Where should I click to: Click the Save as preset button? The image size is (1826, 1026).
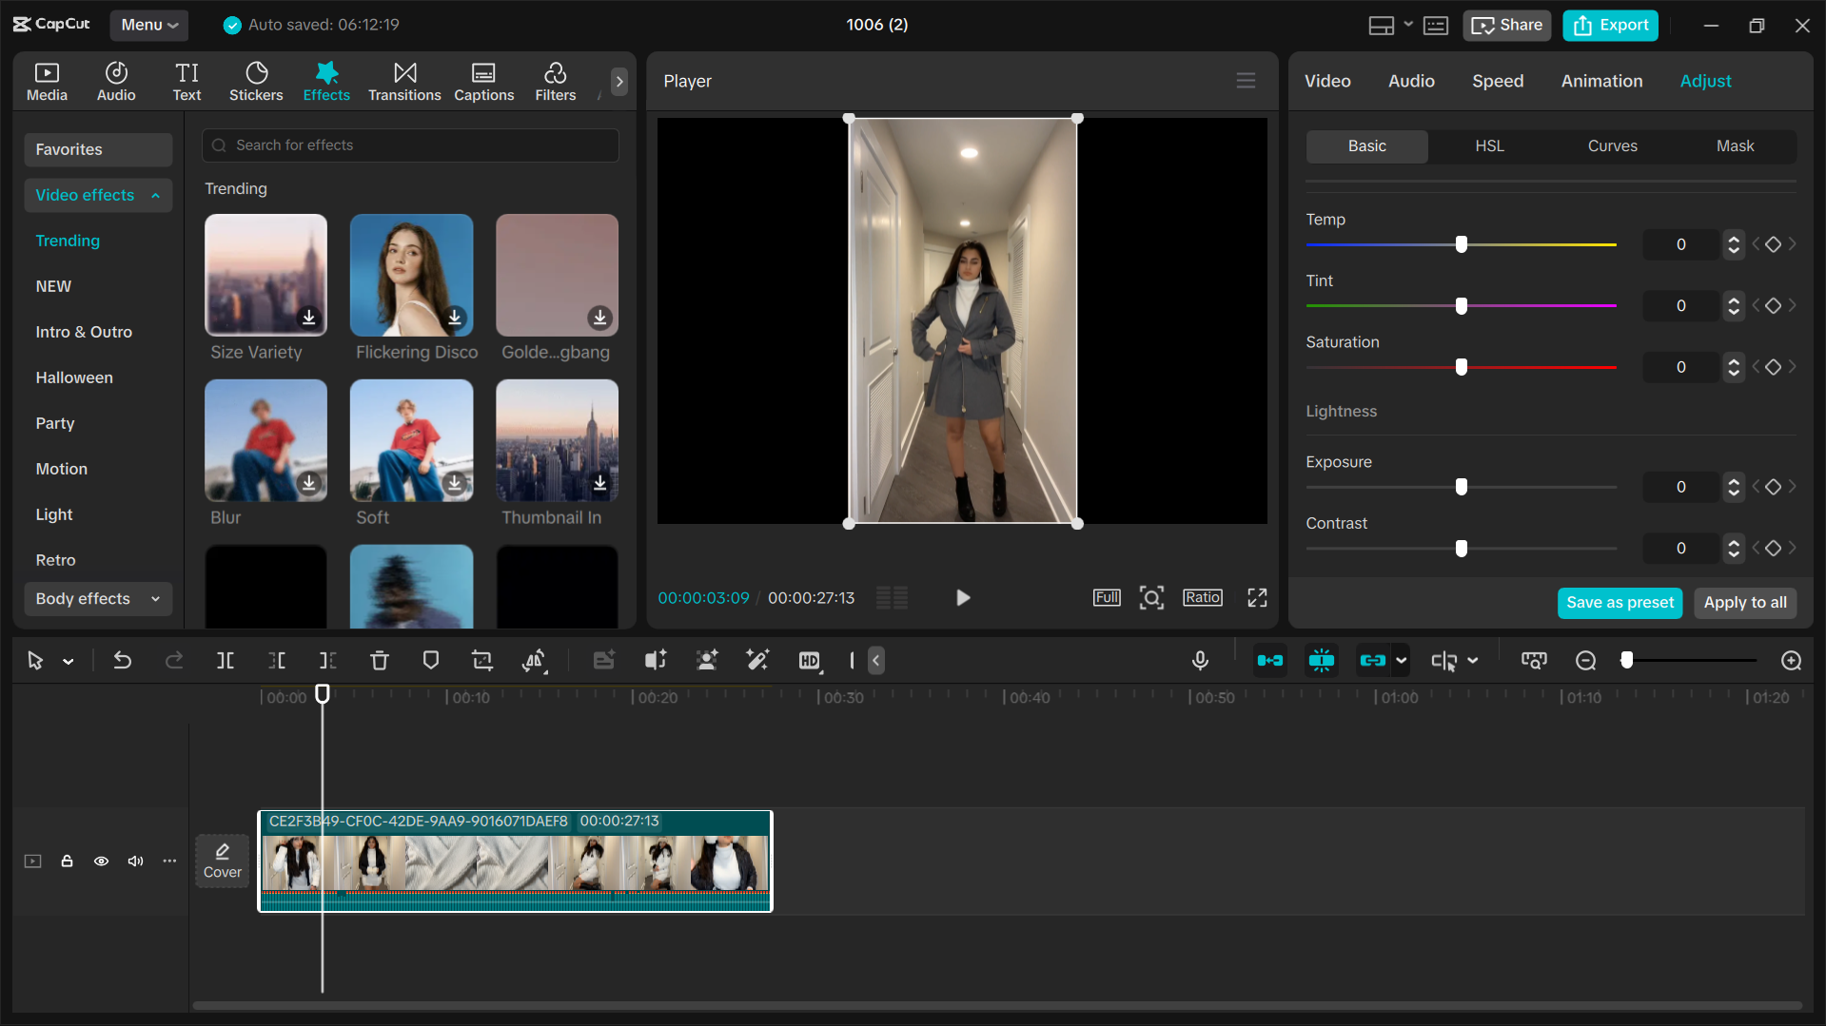pyautogui.click(x=1620, y=602)
